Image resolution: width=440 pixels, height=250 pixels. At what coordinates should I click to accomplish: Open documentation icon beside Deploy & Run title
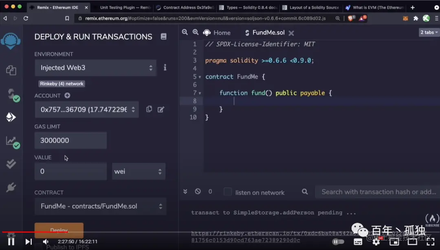(x=164, y=37)
